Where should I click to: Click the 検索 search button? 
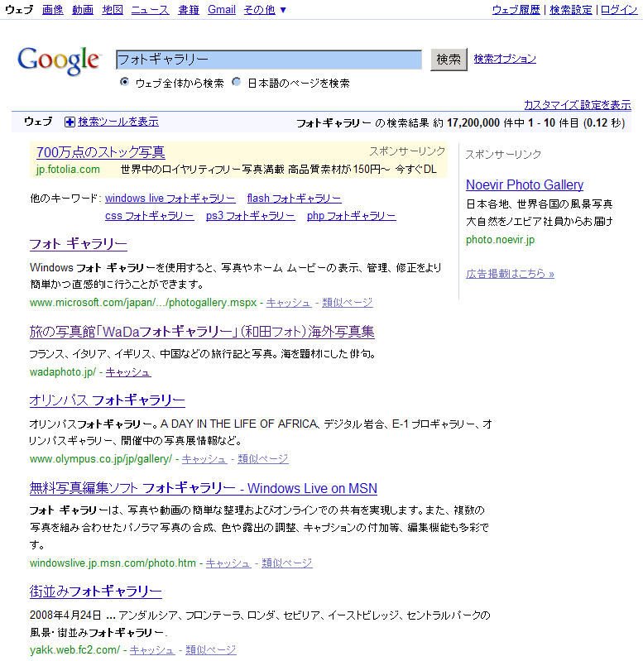449,60
